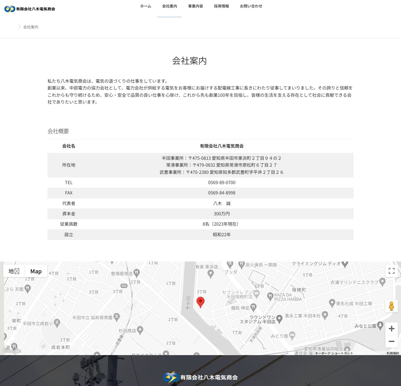The image size is (401, 386).
Task: Open the 利用規約 map terms link
Action: [393, 353]
